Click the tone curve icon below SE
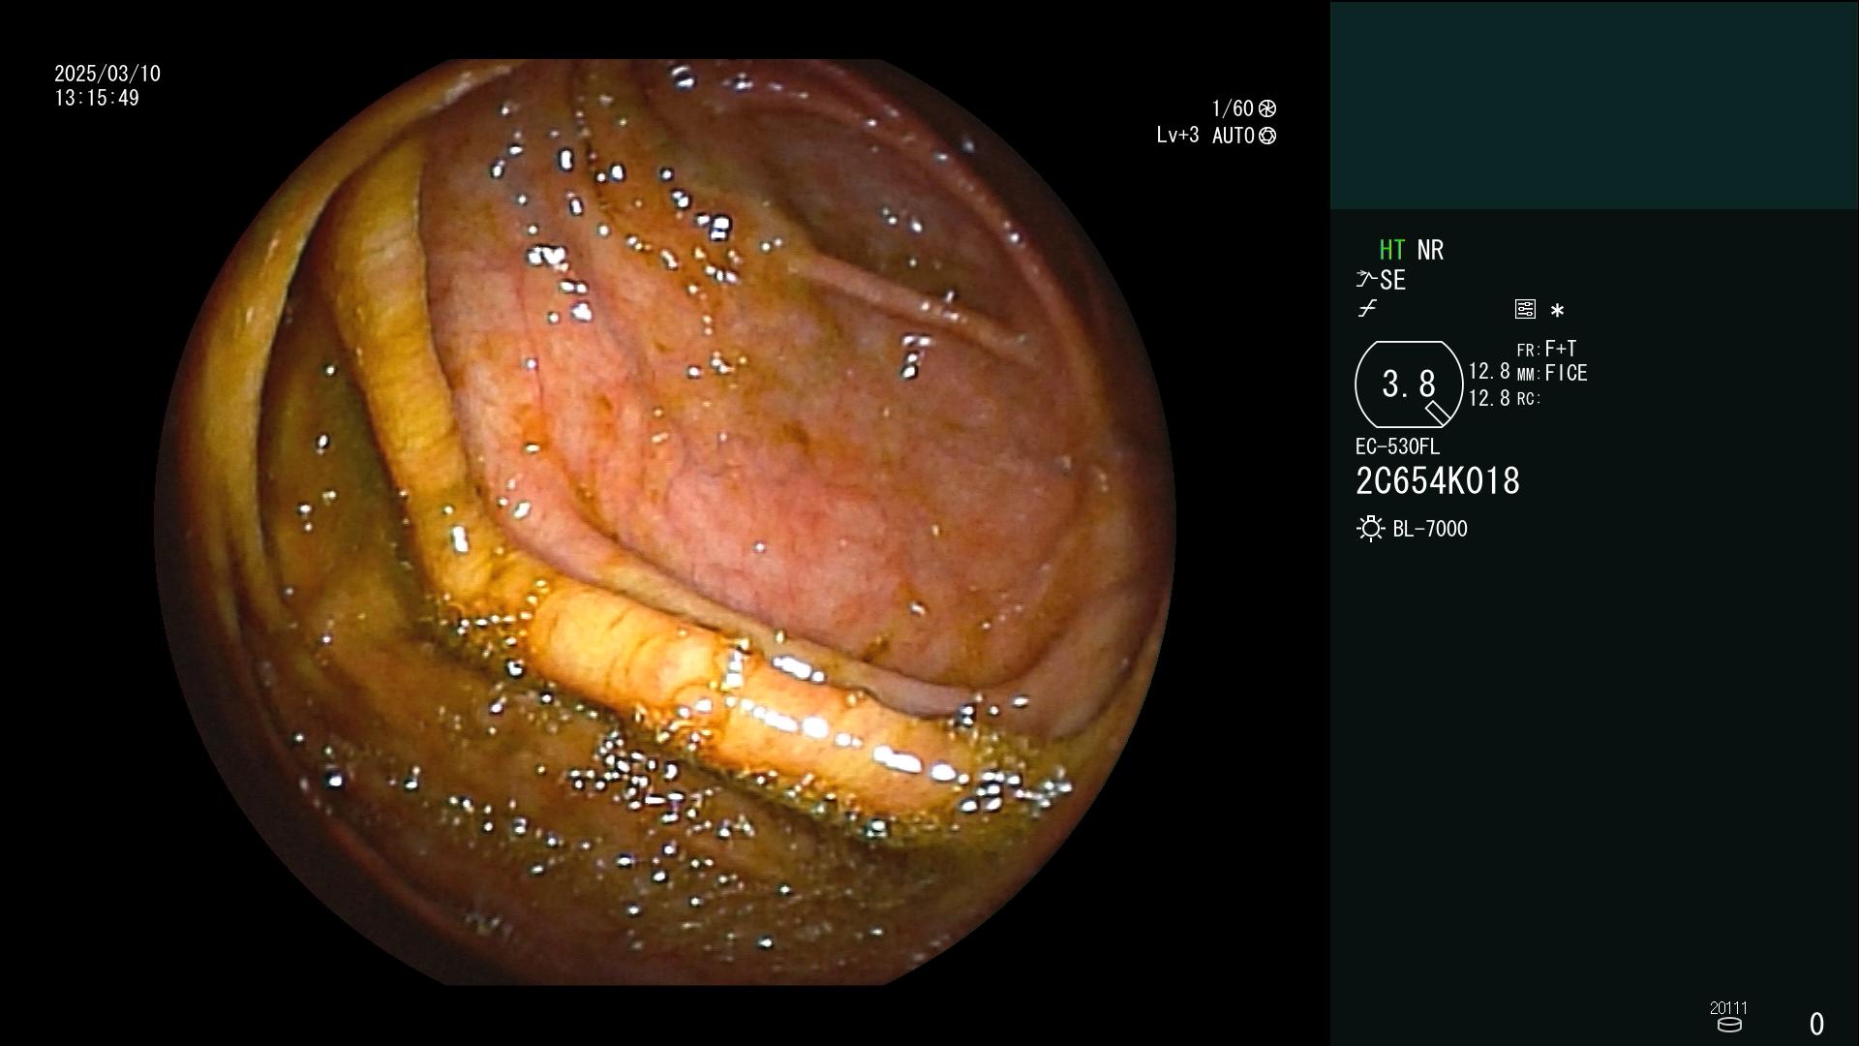 pyautogui.click(x=1367, y=309)
